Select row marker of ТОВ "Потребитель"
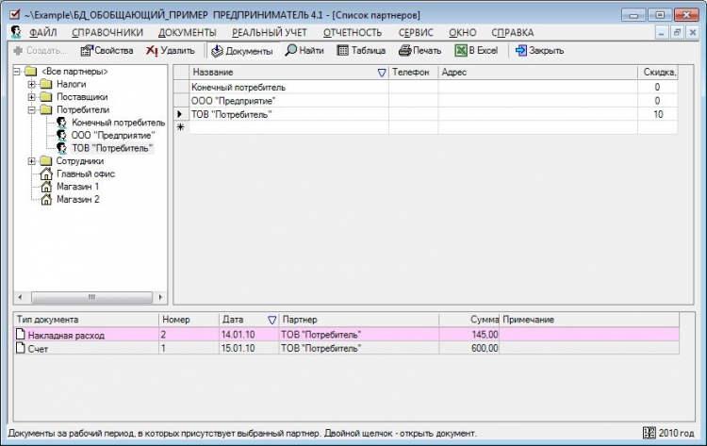The width and height of the screenshot is (707, 446). coord(181,114)
